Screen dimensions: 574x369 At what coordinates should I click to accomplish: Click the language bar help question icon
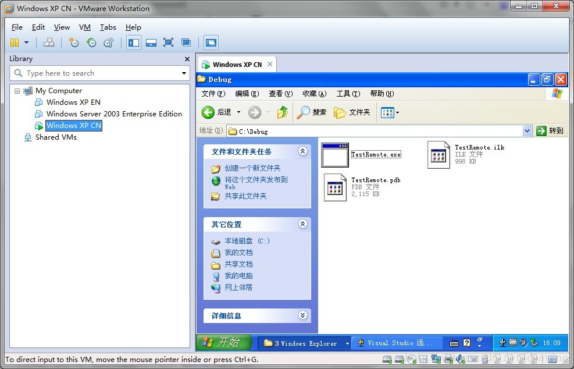pyautogui.click(x=467, y=343)
